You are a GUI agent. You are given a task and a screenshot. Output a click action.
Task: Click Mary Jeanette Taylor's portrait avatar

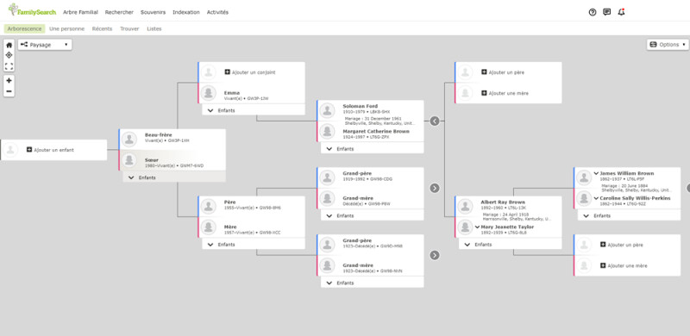pos(465,227)
